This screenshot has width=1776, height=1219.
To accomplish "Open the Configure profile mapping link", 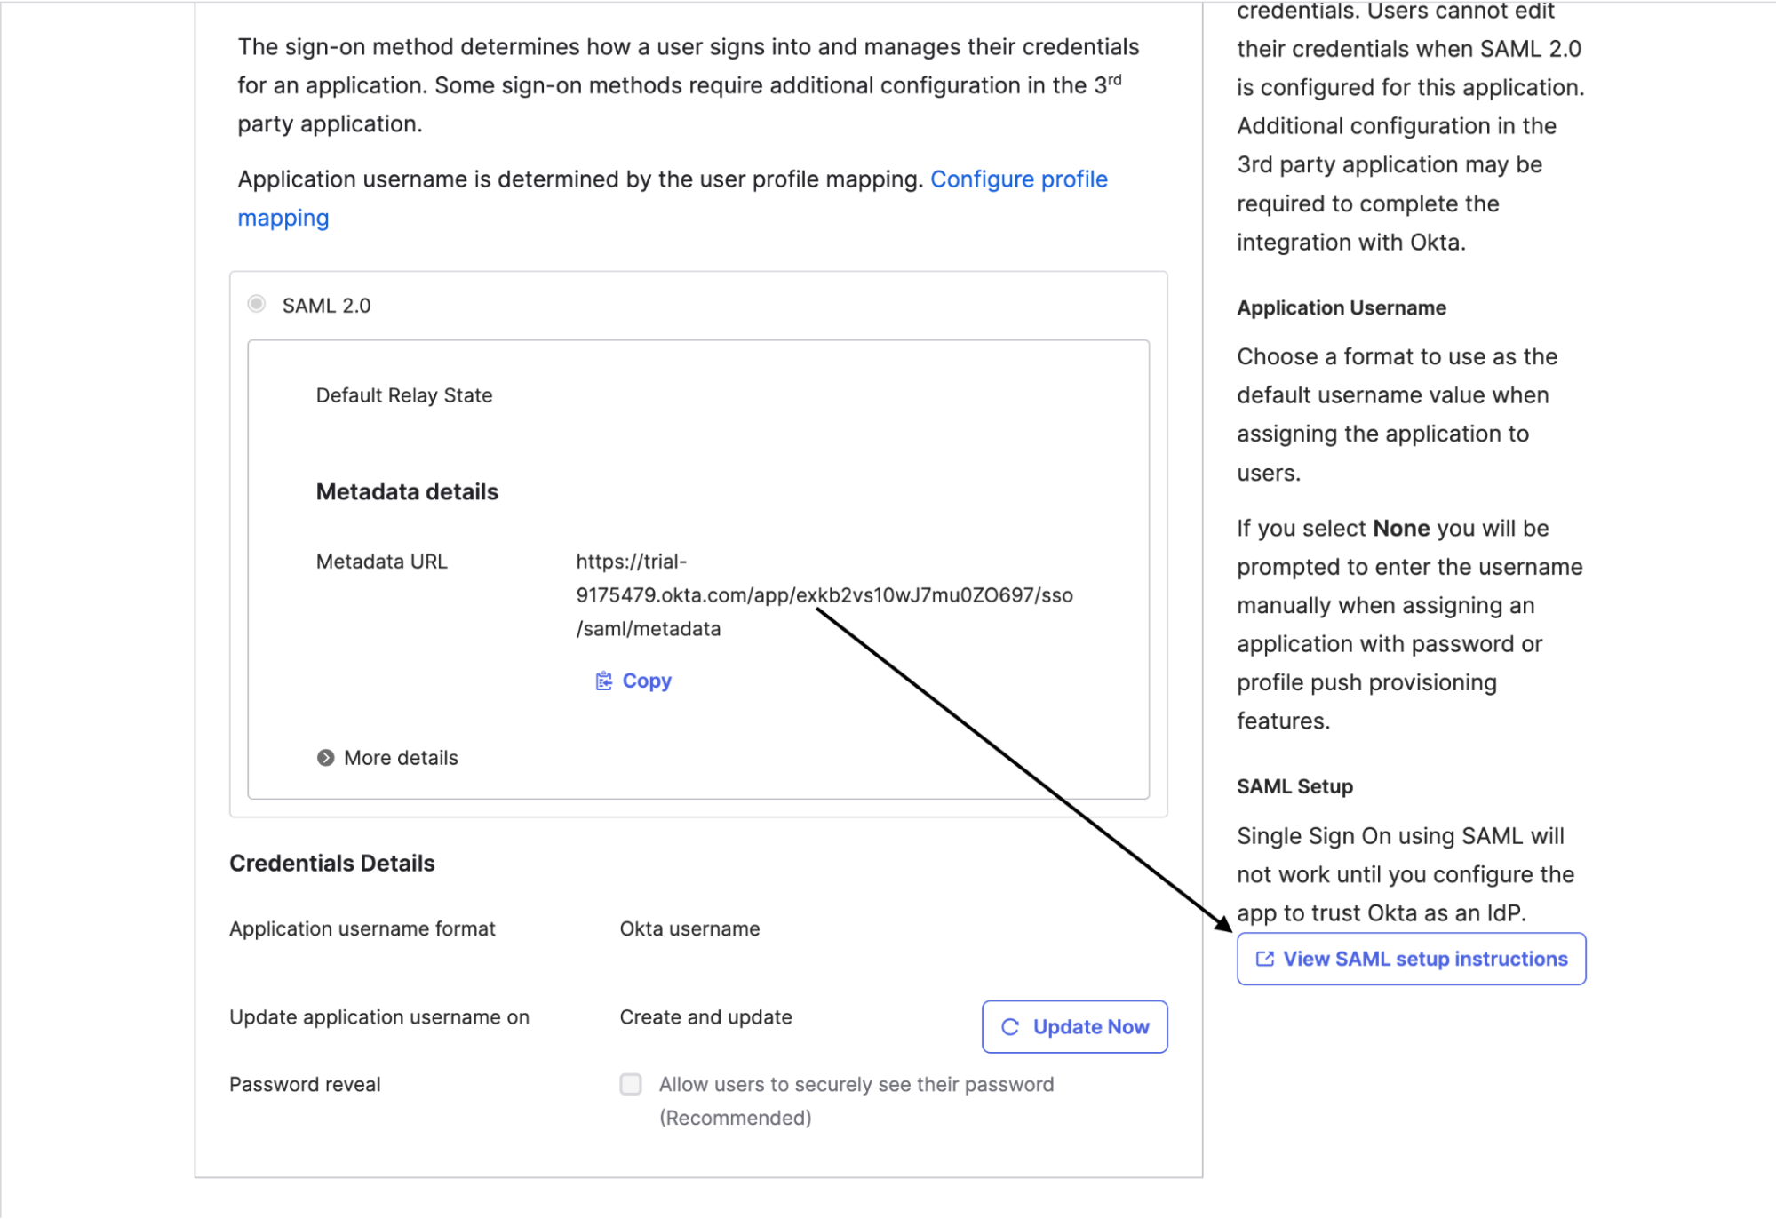I will 673,198.
